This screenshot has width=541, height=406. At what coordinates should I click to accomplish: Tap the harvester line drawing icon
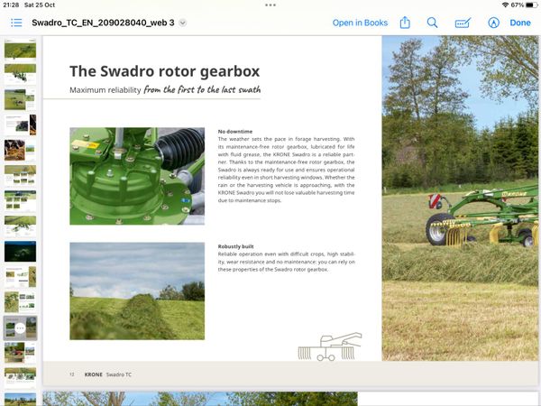coord(330,346)
